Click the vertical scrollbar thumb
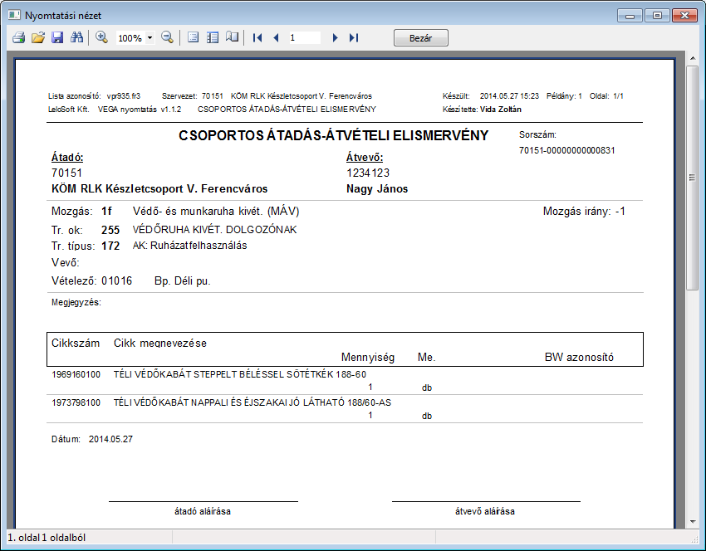 click(x=693, y=178)
